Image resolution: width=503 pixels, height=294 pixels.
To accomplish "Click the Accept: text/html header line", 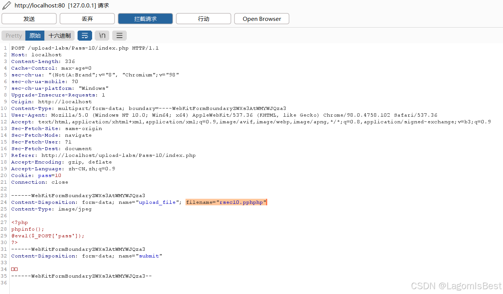I will (x=251, y=122).
